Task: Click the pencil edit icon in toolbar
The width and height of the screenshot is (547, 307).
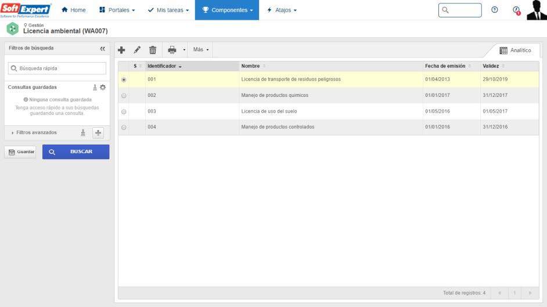Action: tap(137, 50)
